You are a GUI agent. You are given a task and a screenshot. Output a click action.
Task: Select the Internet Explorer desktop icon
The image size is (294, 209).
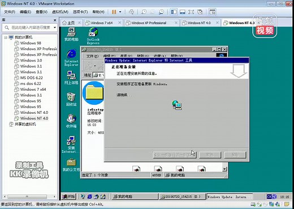point(71,57)
